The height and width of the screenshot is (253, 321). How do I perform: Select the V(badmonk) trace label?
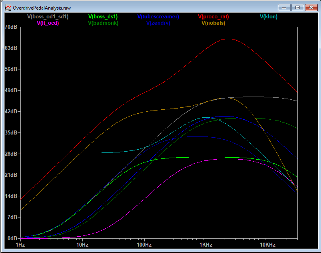pyautogui.click(x=103, y=23)
